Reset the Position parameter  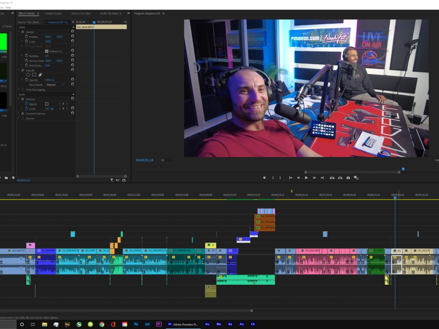(72, 36)
